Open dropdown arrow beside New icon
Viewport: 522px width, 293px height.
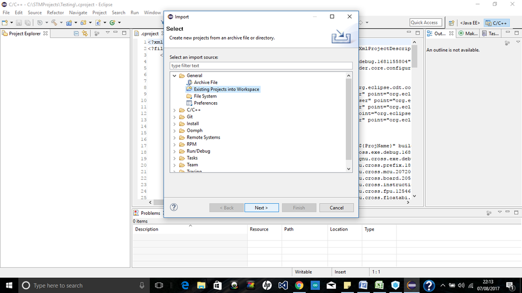11,22
